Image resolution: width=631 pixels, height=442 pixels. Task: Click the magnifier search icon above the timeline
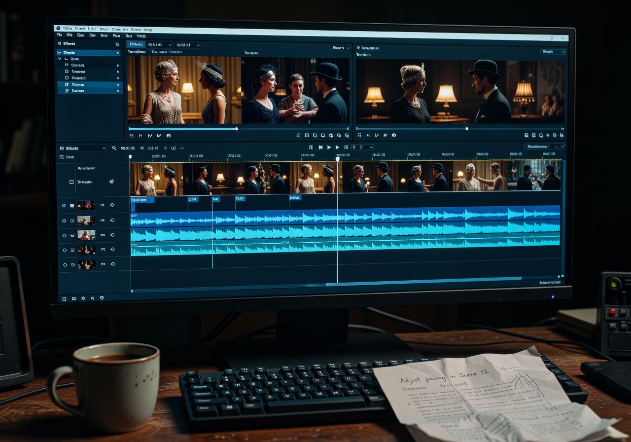(x=114, y=148)
